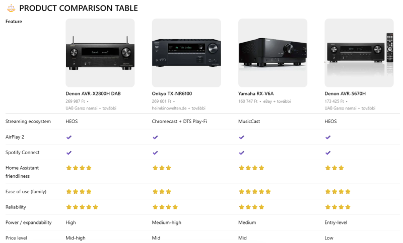Open the Yamaha RX-V6A product title link
This screenshot has height=243, width=403.
tap(257, 93)
